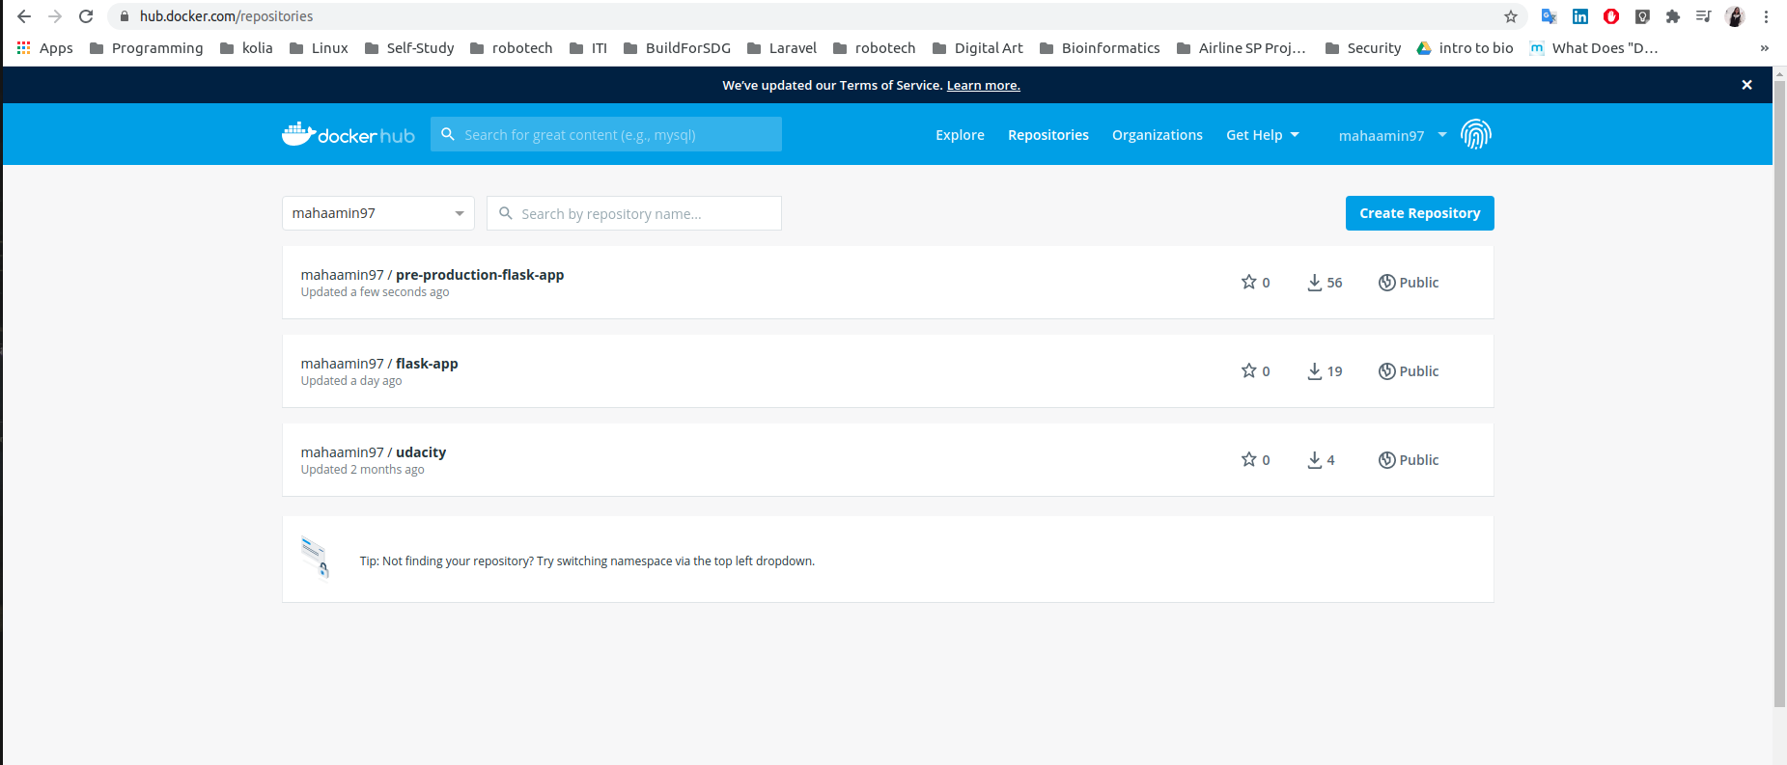This screenshot has width=1787, height=765.
Task: Open the Laravel bookmarks folder
Action: (x=782, y=48)
